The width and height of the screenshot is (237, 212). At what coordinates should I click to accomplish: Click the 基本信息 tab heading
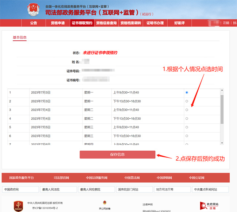pyautogui.click(x=20, y=37)
